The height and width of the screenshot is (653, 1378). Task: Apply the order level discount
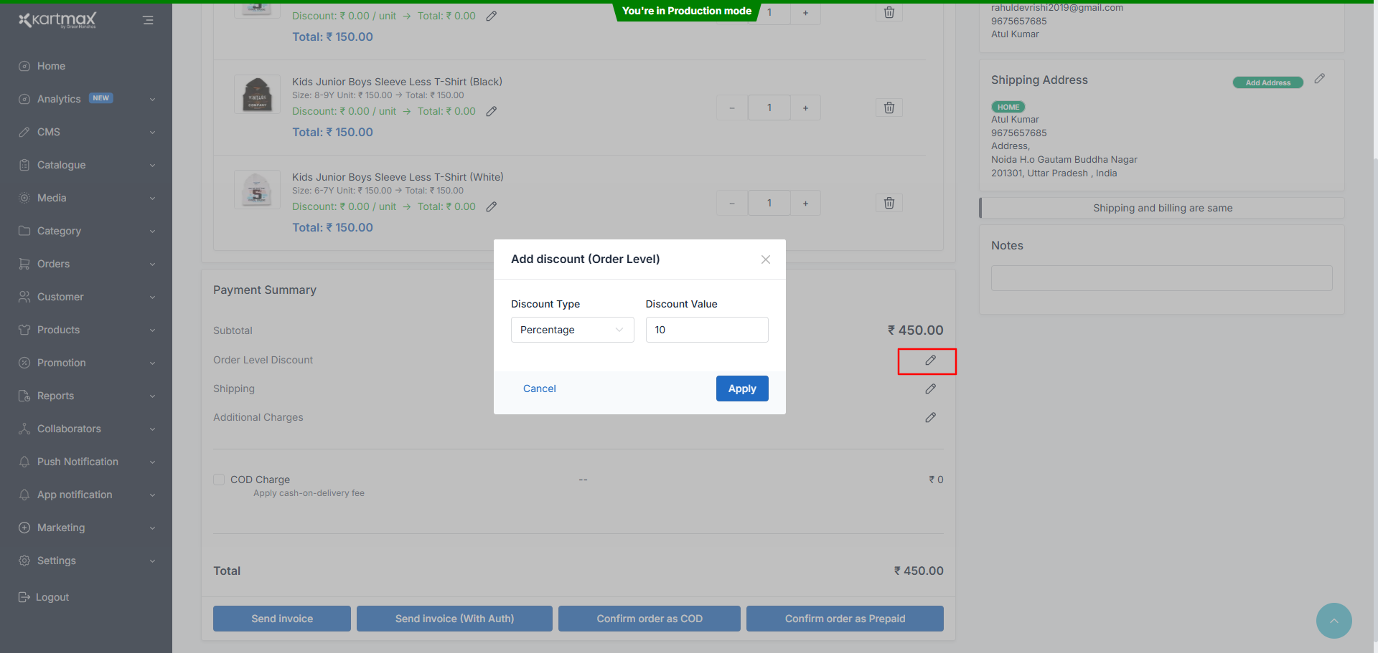(741, 389)
